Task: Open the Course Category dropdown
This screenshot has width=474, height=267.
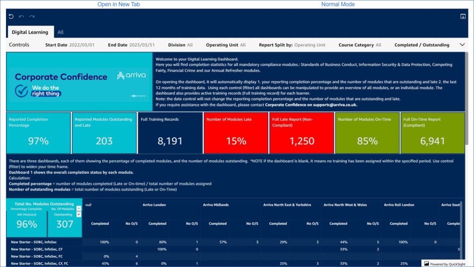Action: click(x=360, y=45)
